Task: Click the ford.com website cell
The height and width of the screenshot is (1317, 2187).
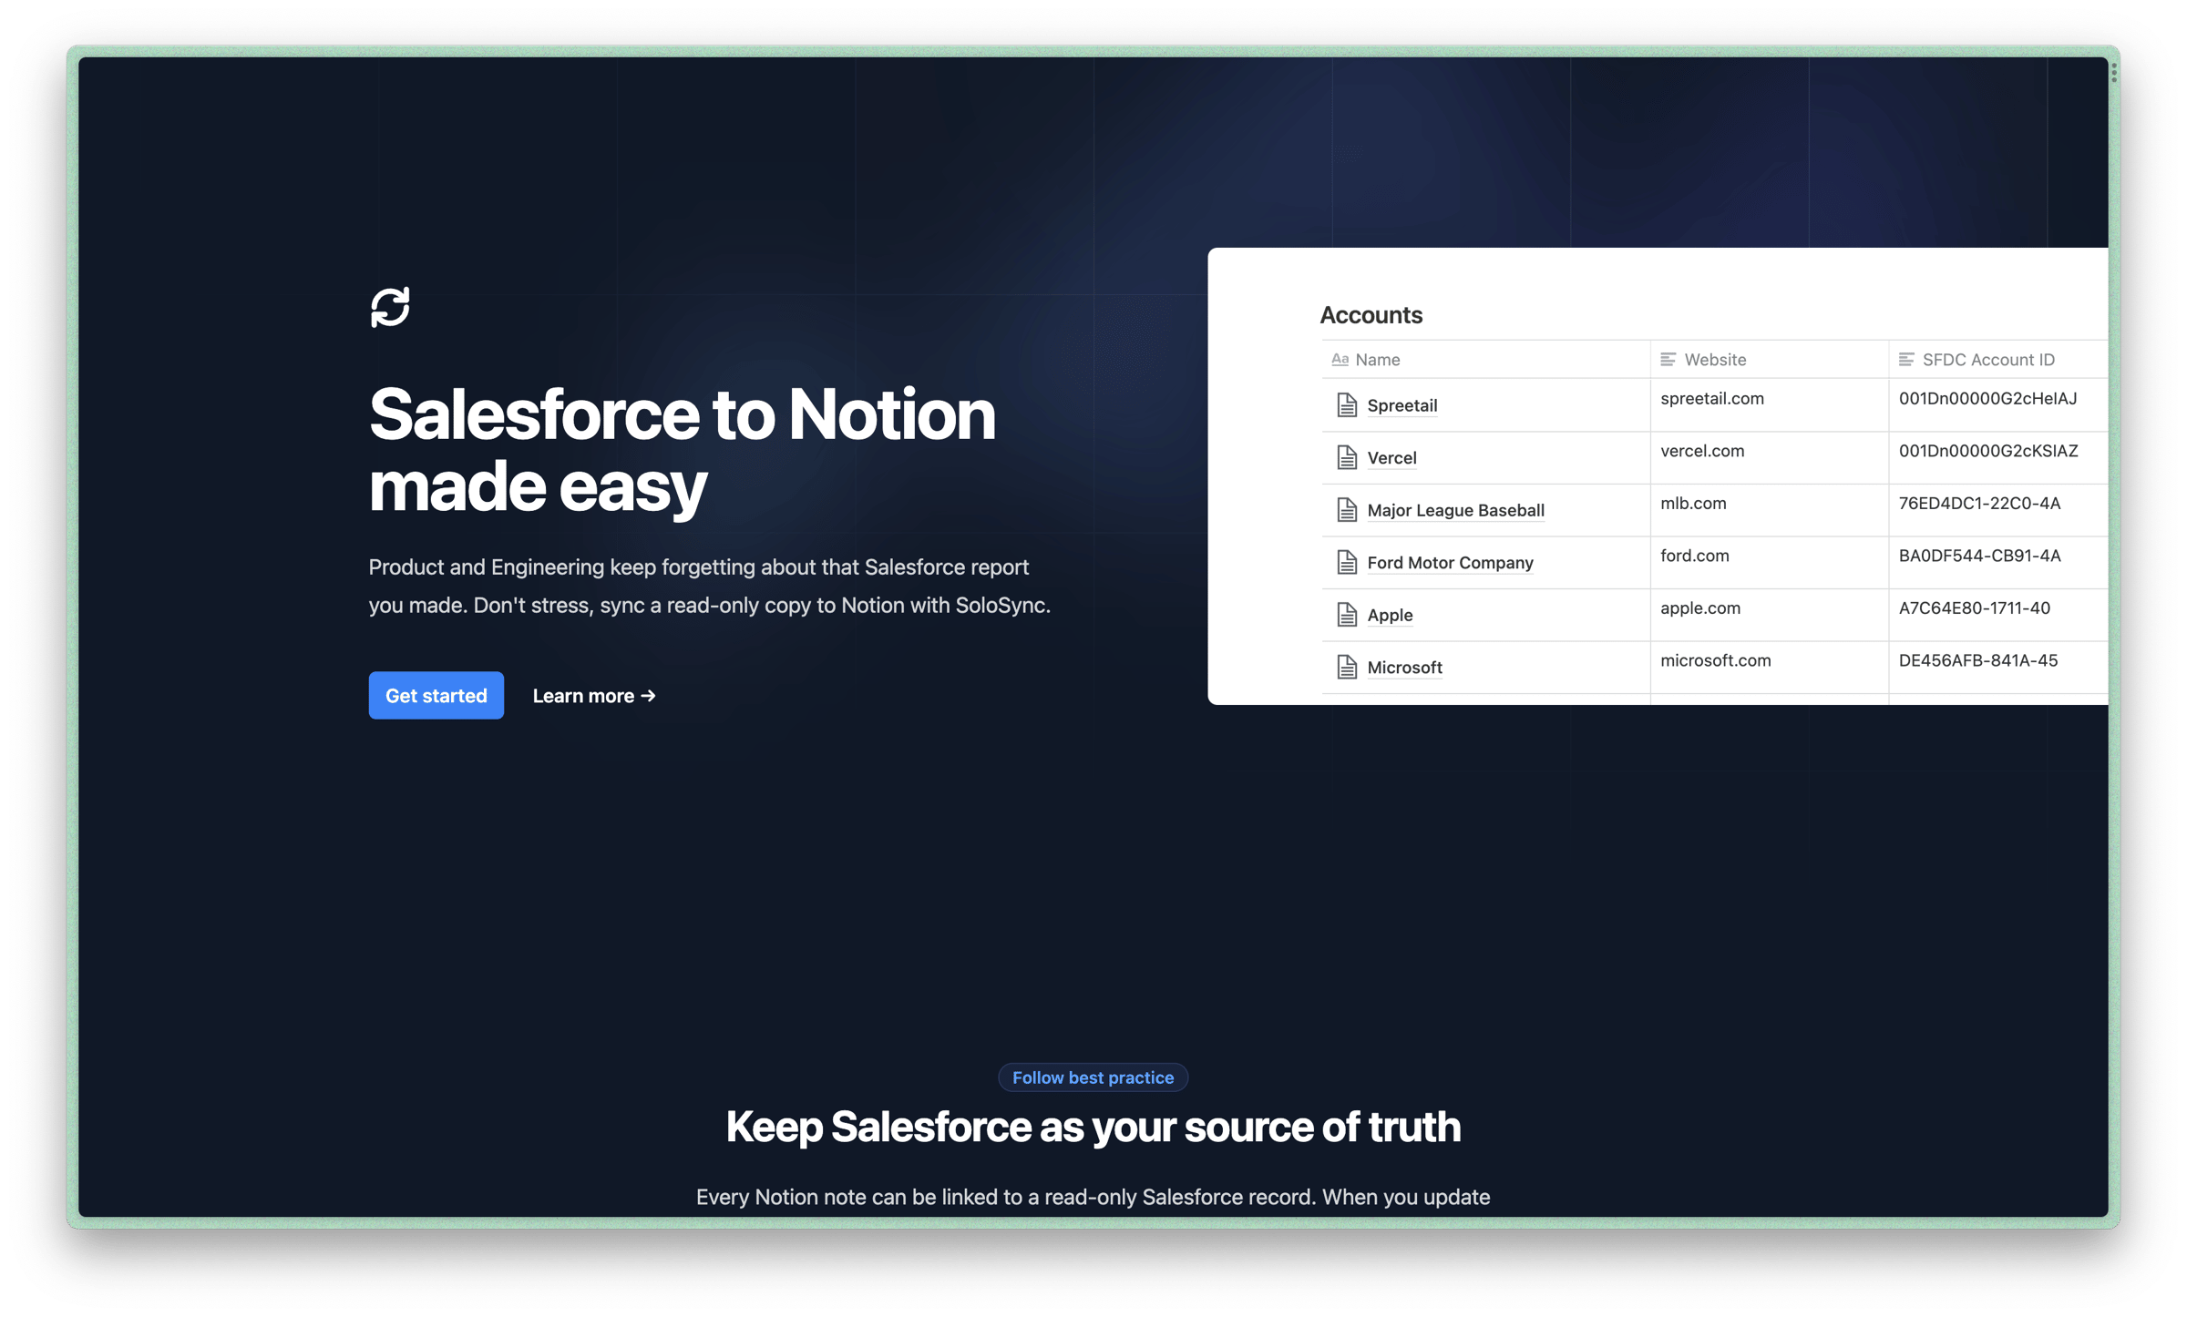Action: [x=1694, y=556]
